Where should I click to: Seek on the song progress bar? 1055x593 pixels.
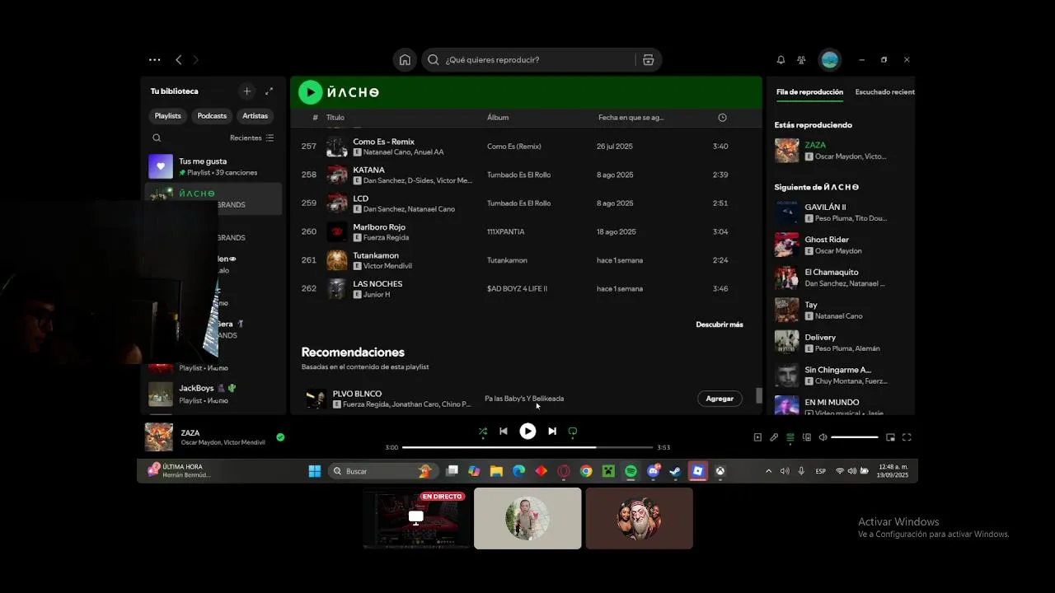pos(527,447)
